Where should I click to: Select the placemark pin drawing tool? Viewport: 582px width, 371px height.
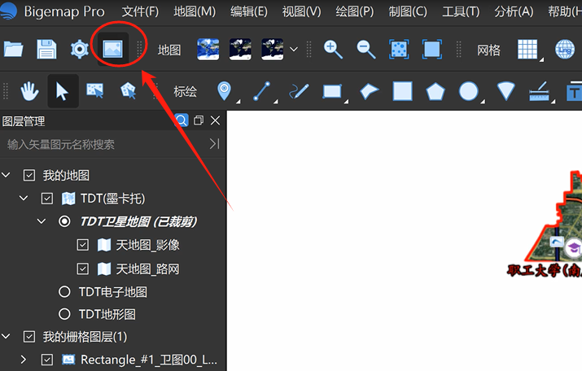tap(224, 91)
